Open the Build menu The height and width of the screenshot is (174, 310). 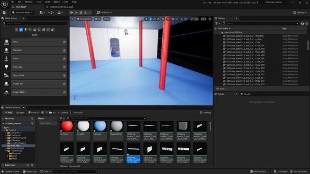coord(47,2)
